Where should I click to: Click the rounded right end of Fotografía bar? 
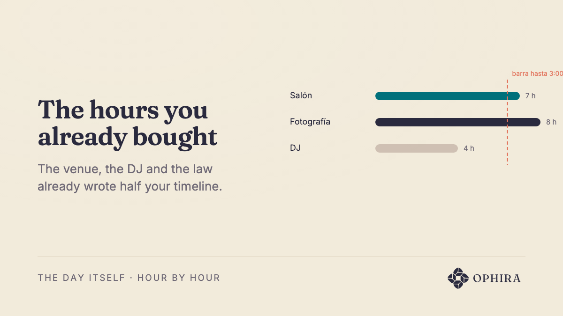point(537,122)
